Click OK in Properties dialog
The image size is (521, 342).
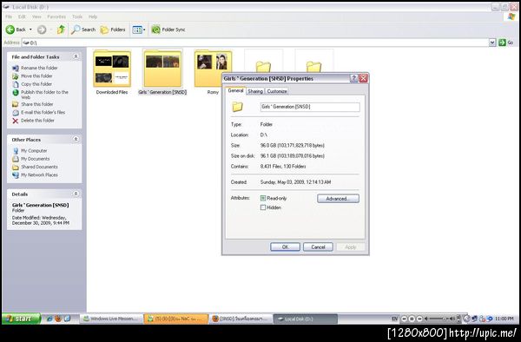coord(285,247)
